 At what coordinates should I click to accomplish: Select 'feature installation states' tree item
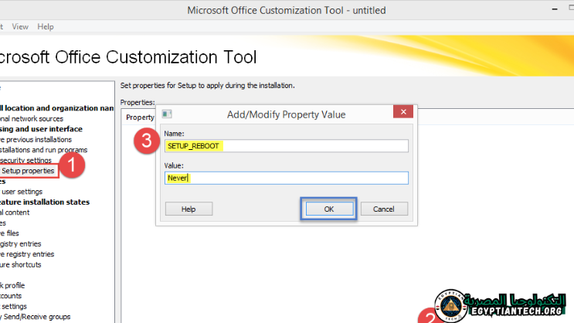[x=45, y=202]
